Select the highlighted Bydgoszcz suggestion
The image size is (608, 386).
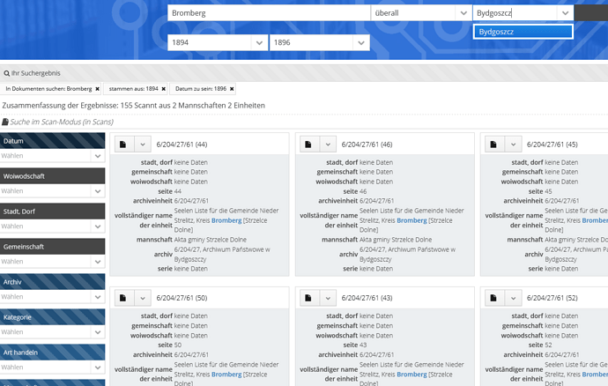click(x=523, y=32)
